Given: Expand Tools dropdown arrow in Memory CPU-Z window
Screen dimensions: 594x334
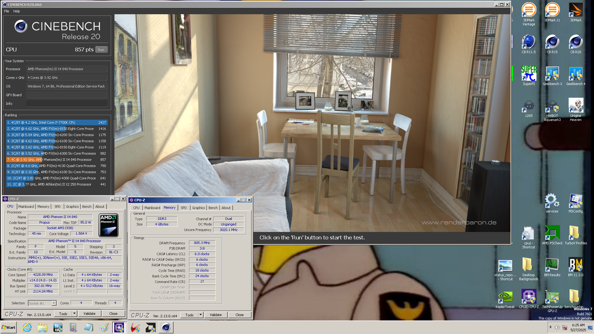Looking at the screenshot, I should click(x=200, y=315).
